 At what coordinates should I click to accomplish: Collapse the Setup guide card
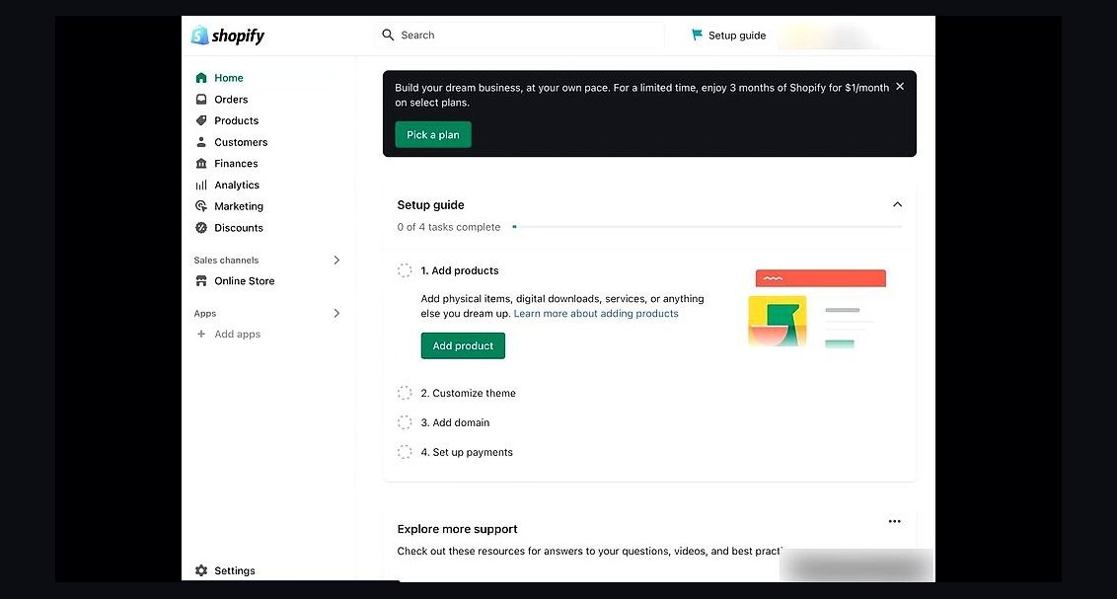click(x=898, y=204)
